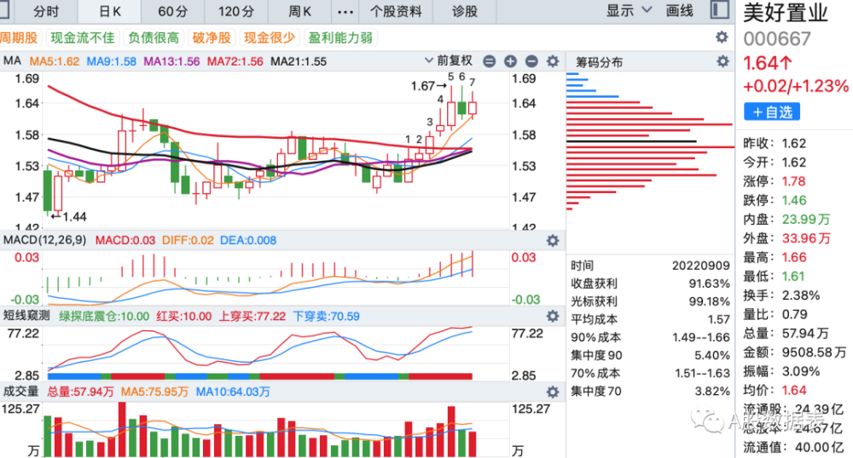Screen dimensions: 853x458
Task: Open MACD panel settings gear
Action: (553, 240)
